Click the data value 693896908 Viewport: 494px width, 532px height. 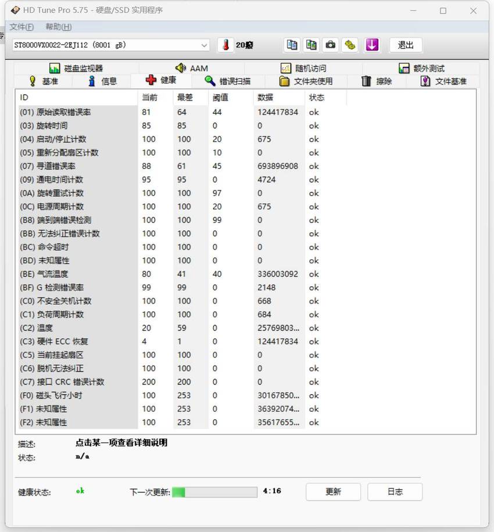(278, 166)
